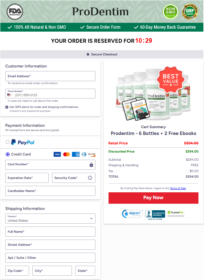Click the security code info icon
Viewport: 204px width, 280px height.
(90, 178)
